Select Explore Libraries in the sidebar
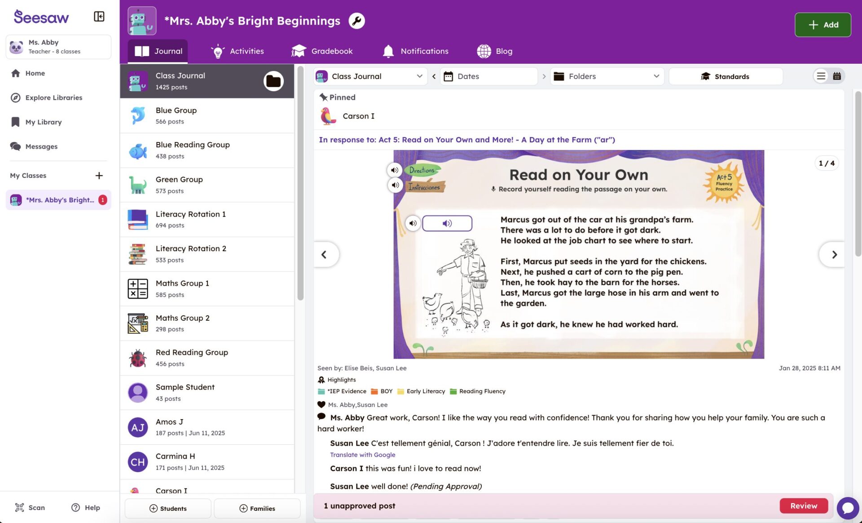This screenshot has height=523, width=862. 54,98
